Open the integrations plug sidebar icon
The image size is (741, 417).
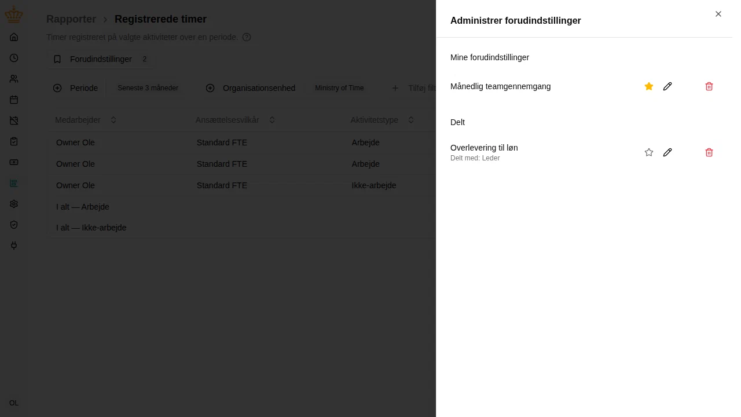(14, 246)
